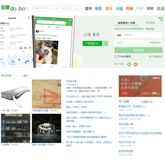The height and width of the screenshot is (165, 165).
Task: Click the douban logo in the header
Action: click(x=14, y=8)
